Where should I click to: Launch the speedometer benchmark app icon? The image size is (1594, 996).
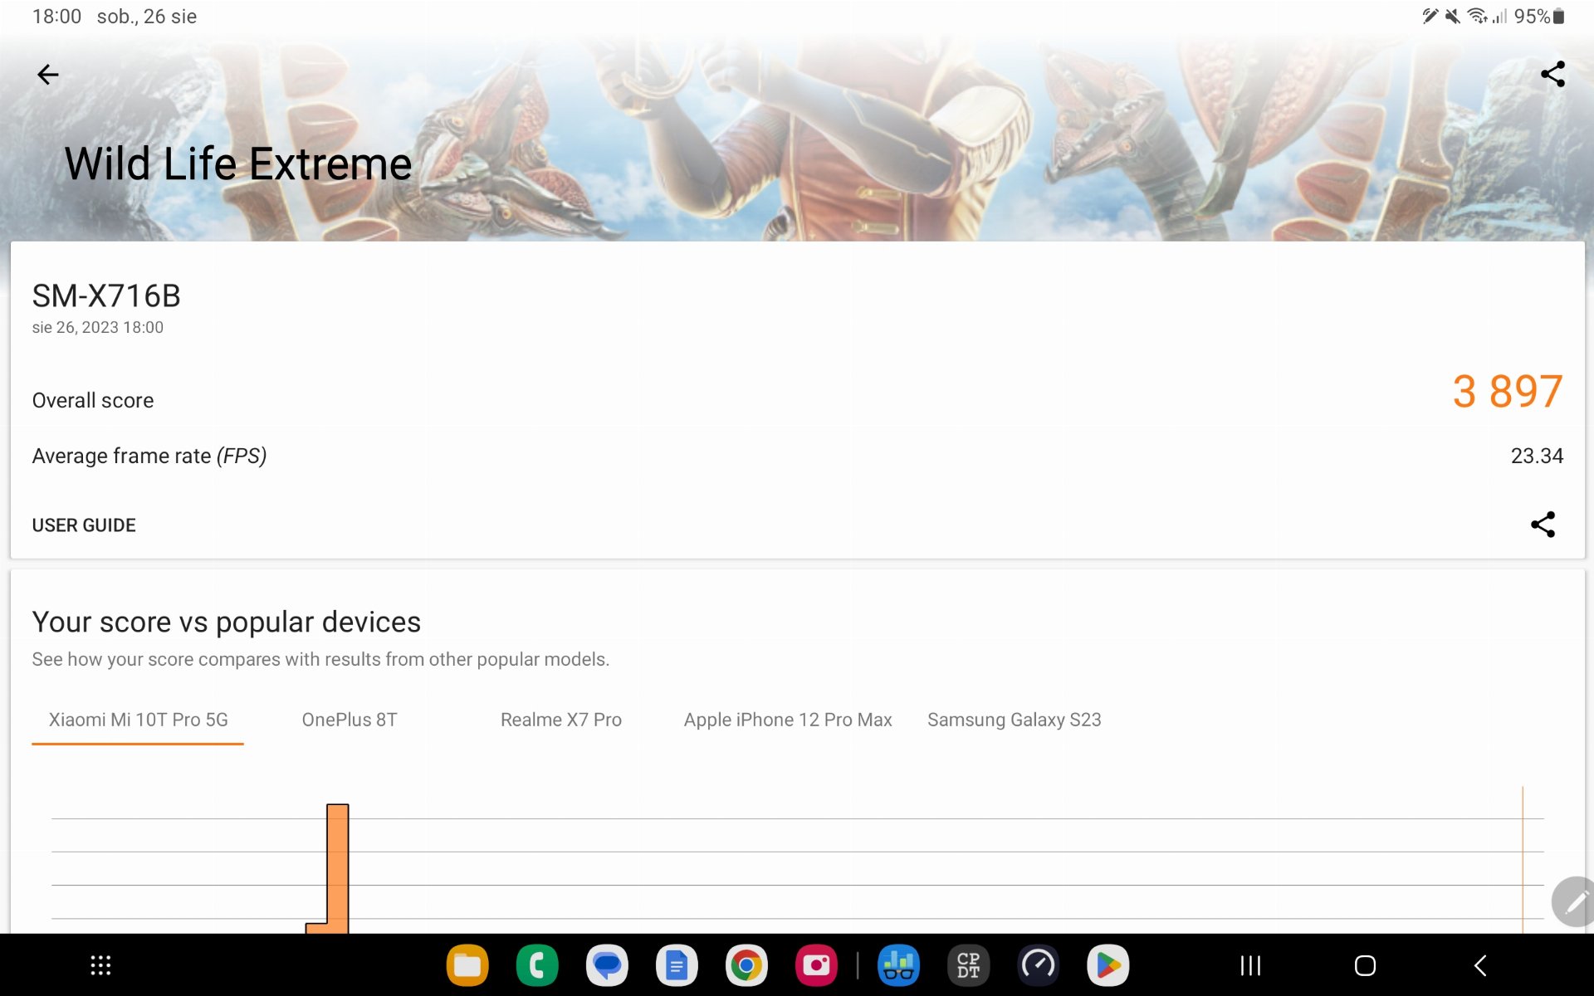coord(1038,965)
